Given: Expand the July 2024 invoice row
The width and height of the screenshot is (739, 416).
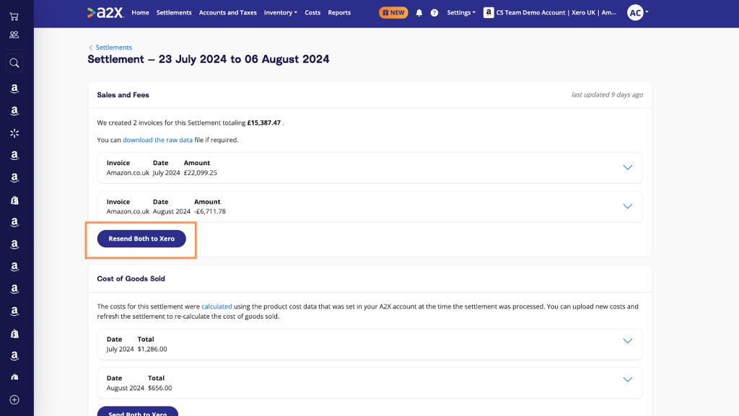Looking at the screenshot, I should [x=627, y=167].
